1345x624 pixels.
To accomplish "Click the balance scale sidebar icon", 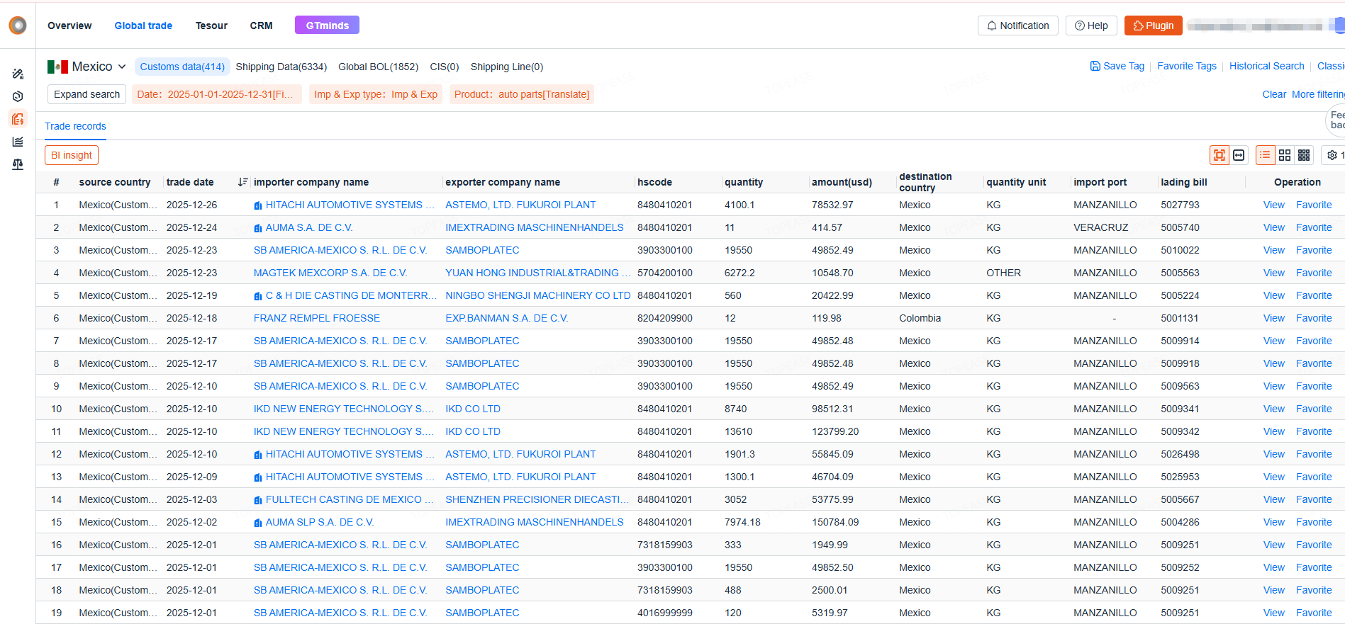I will pyautogui.click(x=18, y=164).
